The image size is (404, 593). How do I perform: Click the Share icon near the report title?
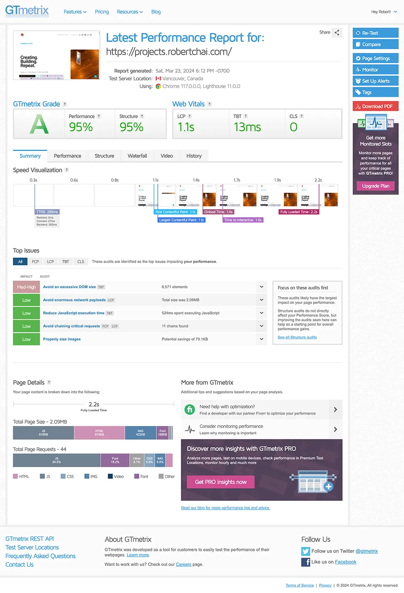[x=338, y=32]
